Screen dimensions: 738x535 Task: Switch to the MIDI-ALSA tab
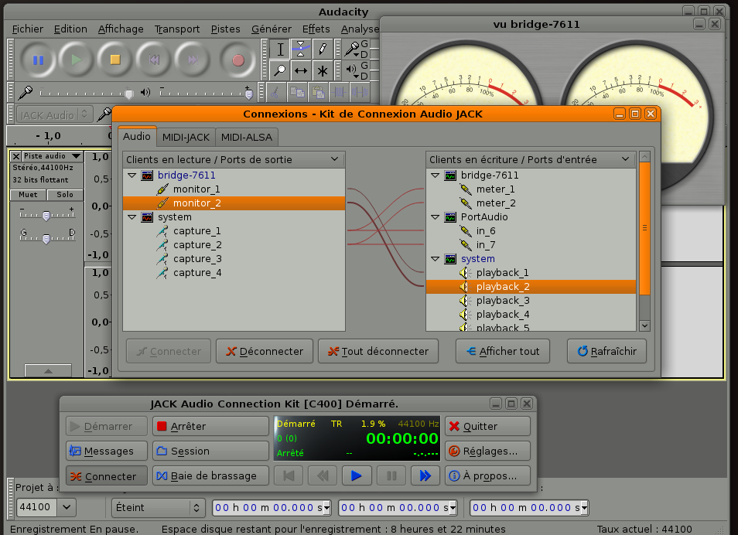click(x=246, y=137)
